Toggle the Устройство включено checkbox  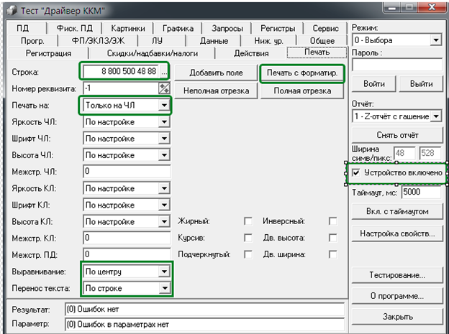pyautogui.click(x=356, y=173)
